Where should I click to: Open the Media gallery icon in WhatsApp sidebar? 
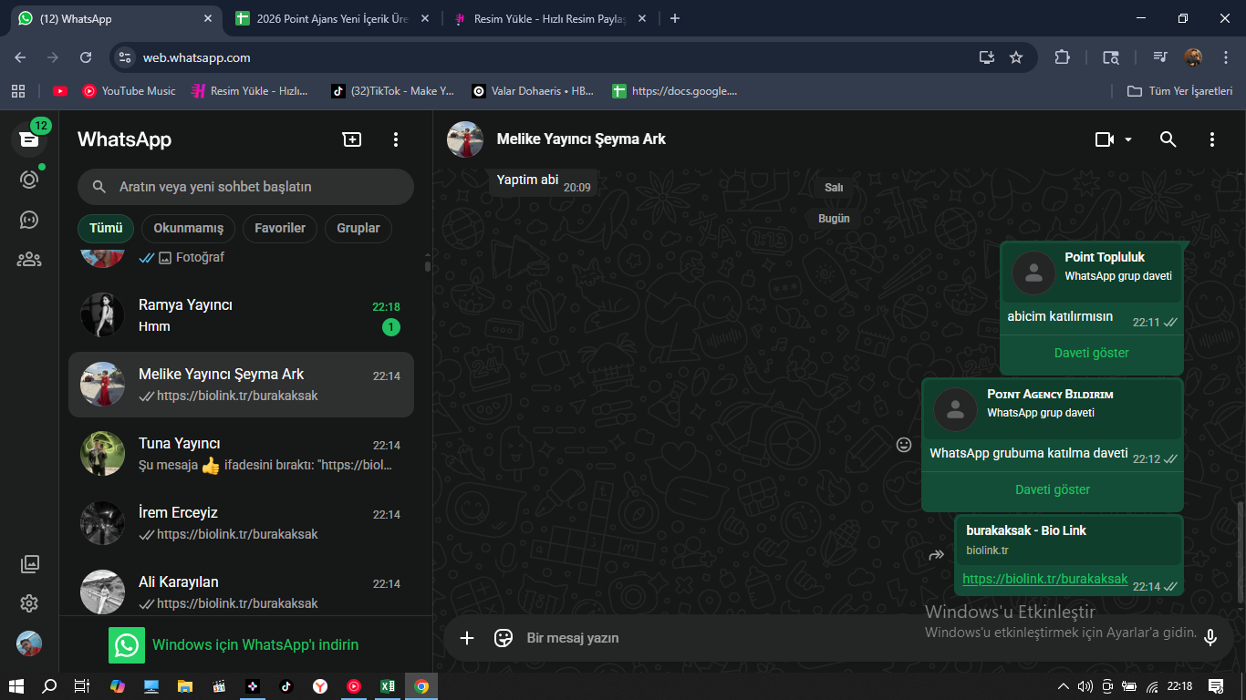coord(29,564)
